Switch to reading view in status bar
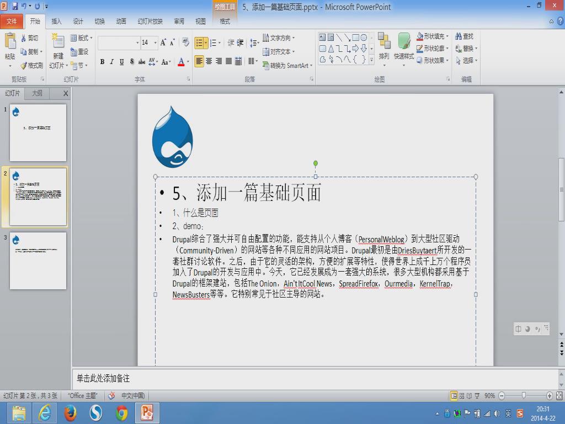Screen dimensions: 565x424 469,396
